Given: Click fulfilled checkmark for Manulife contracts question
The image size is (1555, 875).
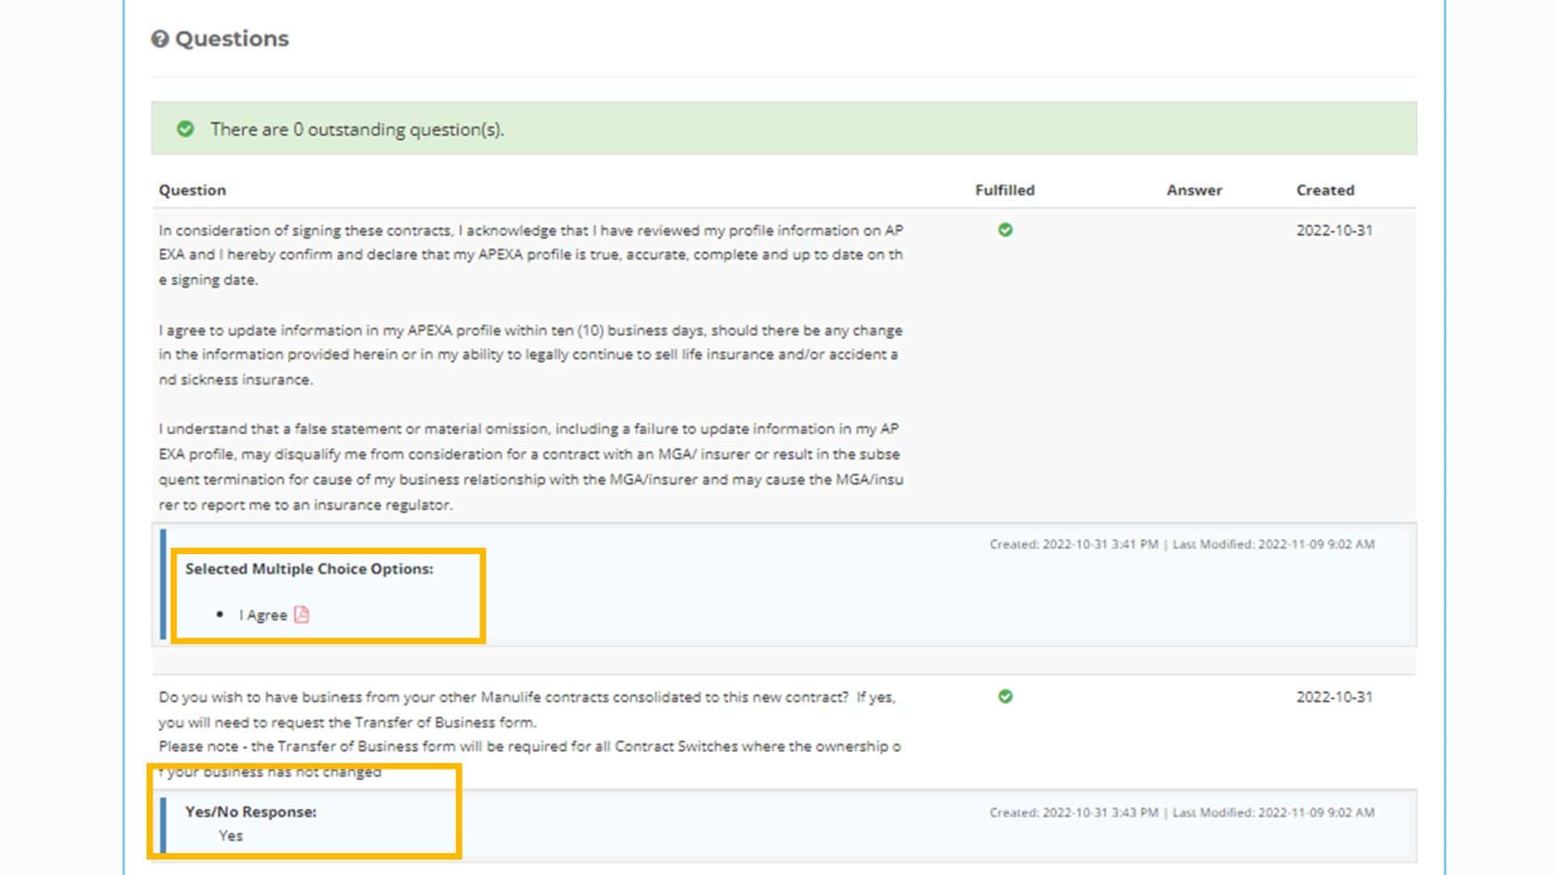Looking at the screenshot, I should [1005, 697].
